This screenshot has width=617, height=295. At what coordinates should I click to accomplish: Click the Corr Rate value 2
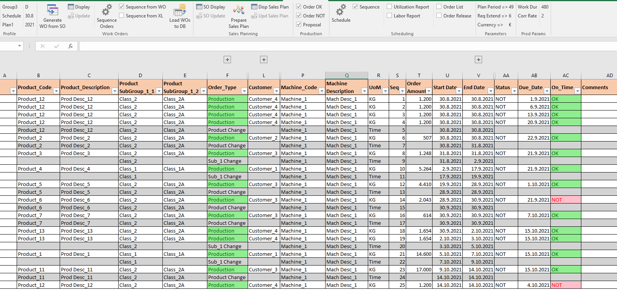tap(543, 16)
